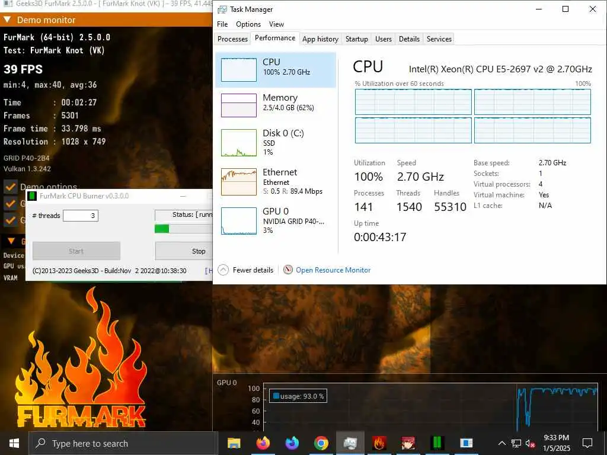The image size is (607, 455).
Task: Switch to the Services tab
Action: [439, 39]
